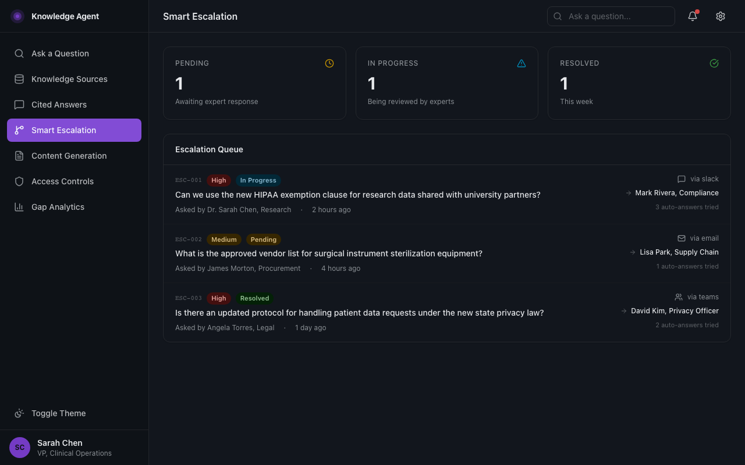Click the slack chat icon for ESC-001

[x=682, y=178]
